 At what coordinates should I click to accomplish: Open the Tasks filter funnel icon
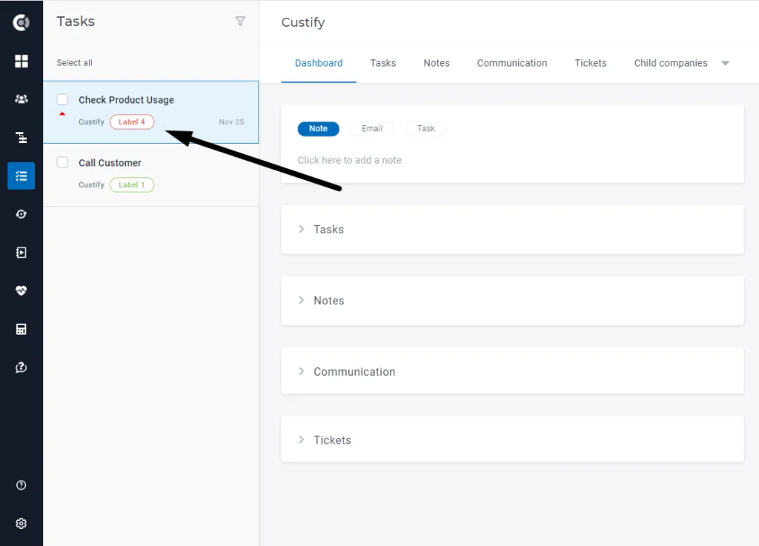(240, 21)
